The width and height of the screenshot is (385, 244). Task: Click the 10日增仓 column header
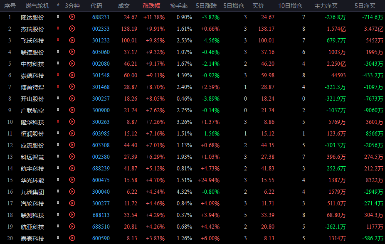point(290,6)
